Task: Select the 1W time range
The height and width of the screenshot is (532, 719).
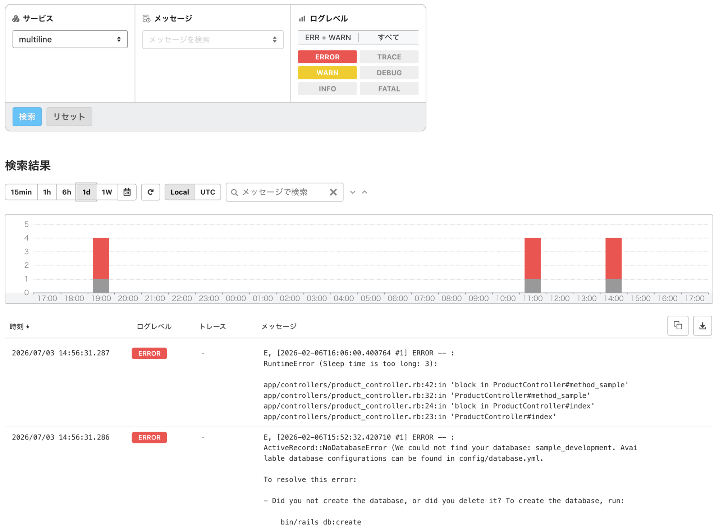Action: coord(107,192)
